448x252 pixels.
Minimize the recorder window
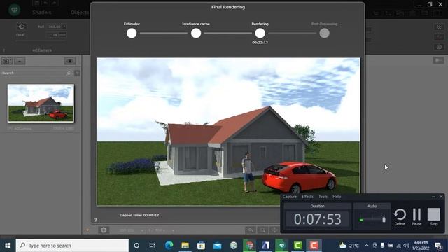pos(433,197)
